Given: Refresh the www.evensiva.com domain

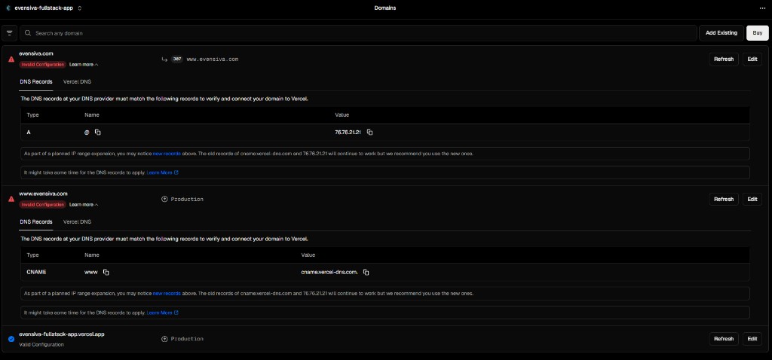Looking at the screenshot, I should point(724,199).
